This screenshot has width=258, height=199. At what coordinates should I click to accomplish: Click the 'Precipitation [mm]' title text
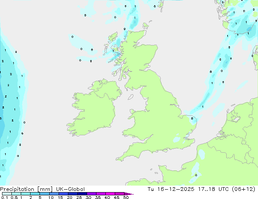coord(26,189)
